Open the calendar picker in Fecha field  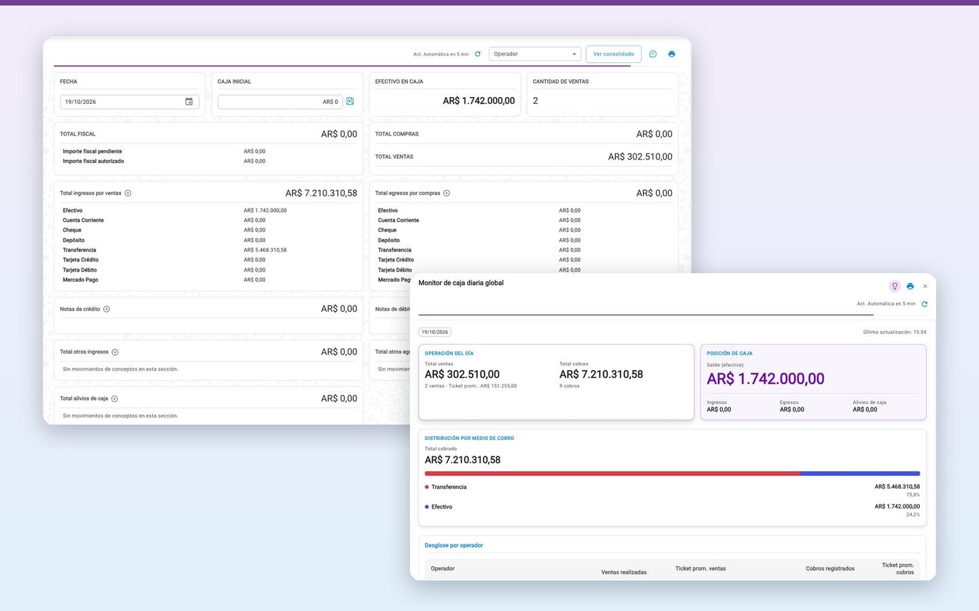pyautogui.click(x=189, y=102)
